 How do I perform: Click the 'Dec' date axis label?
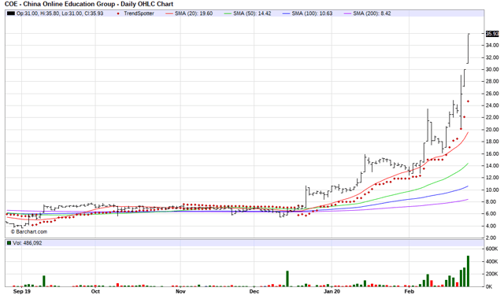[254, 292]
